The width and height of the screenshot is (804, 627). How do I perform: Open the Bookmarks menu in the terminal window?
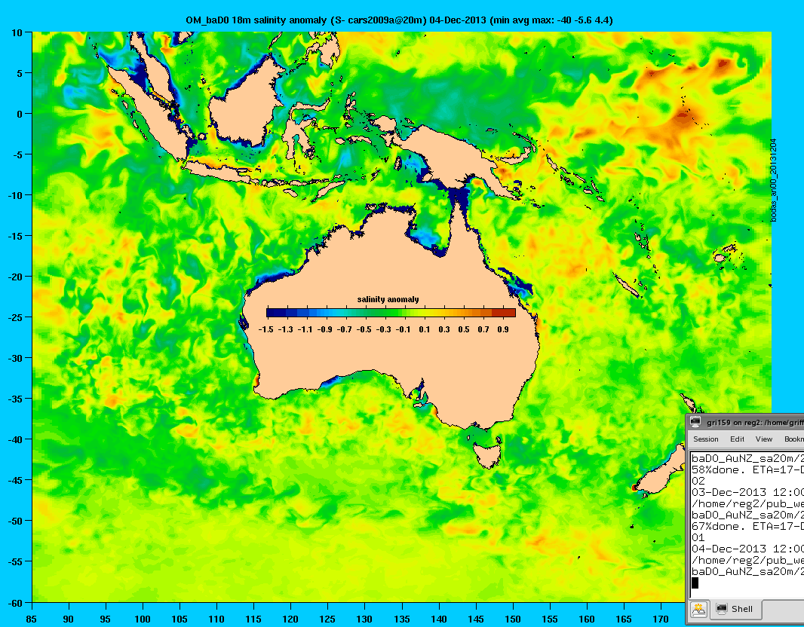793,439
